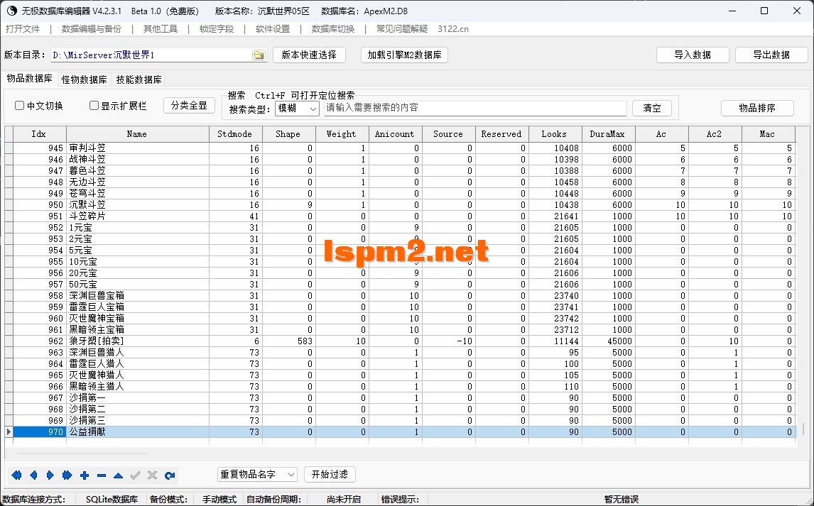Delete current record with minus icon
This screenshot has width=814, height=506.
(100, 475)
